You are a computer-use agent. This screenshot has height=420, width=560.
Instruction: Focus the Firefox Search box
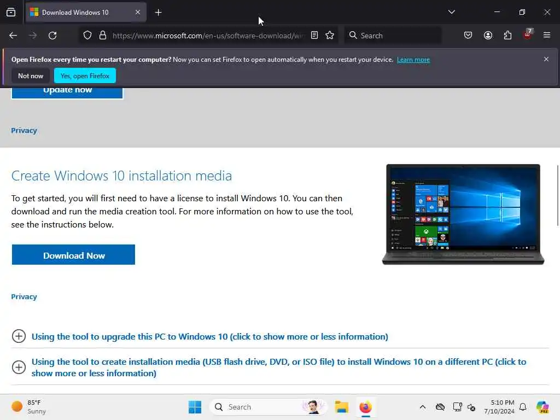click(393, 36)
